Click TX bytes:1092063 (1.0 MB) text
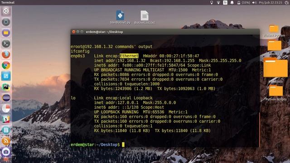290x163 pixels. tap(186, 89)
